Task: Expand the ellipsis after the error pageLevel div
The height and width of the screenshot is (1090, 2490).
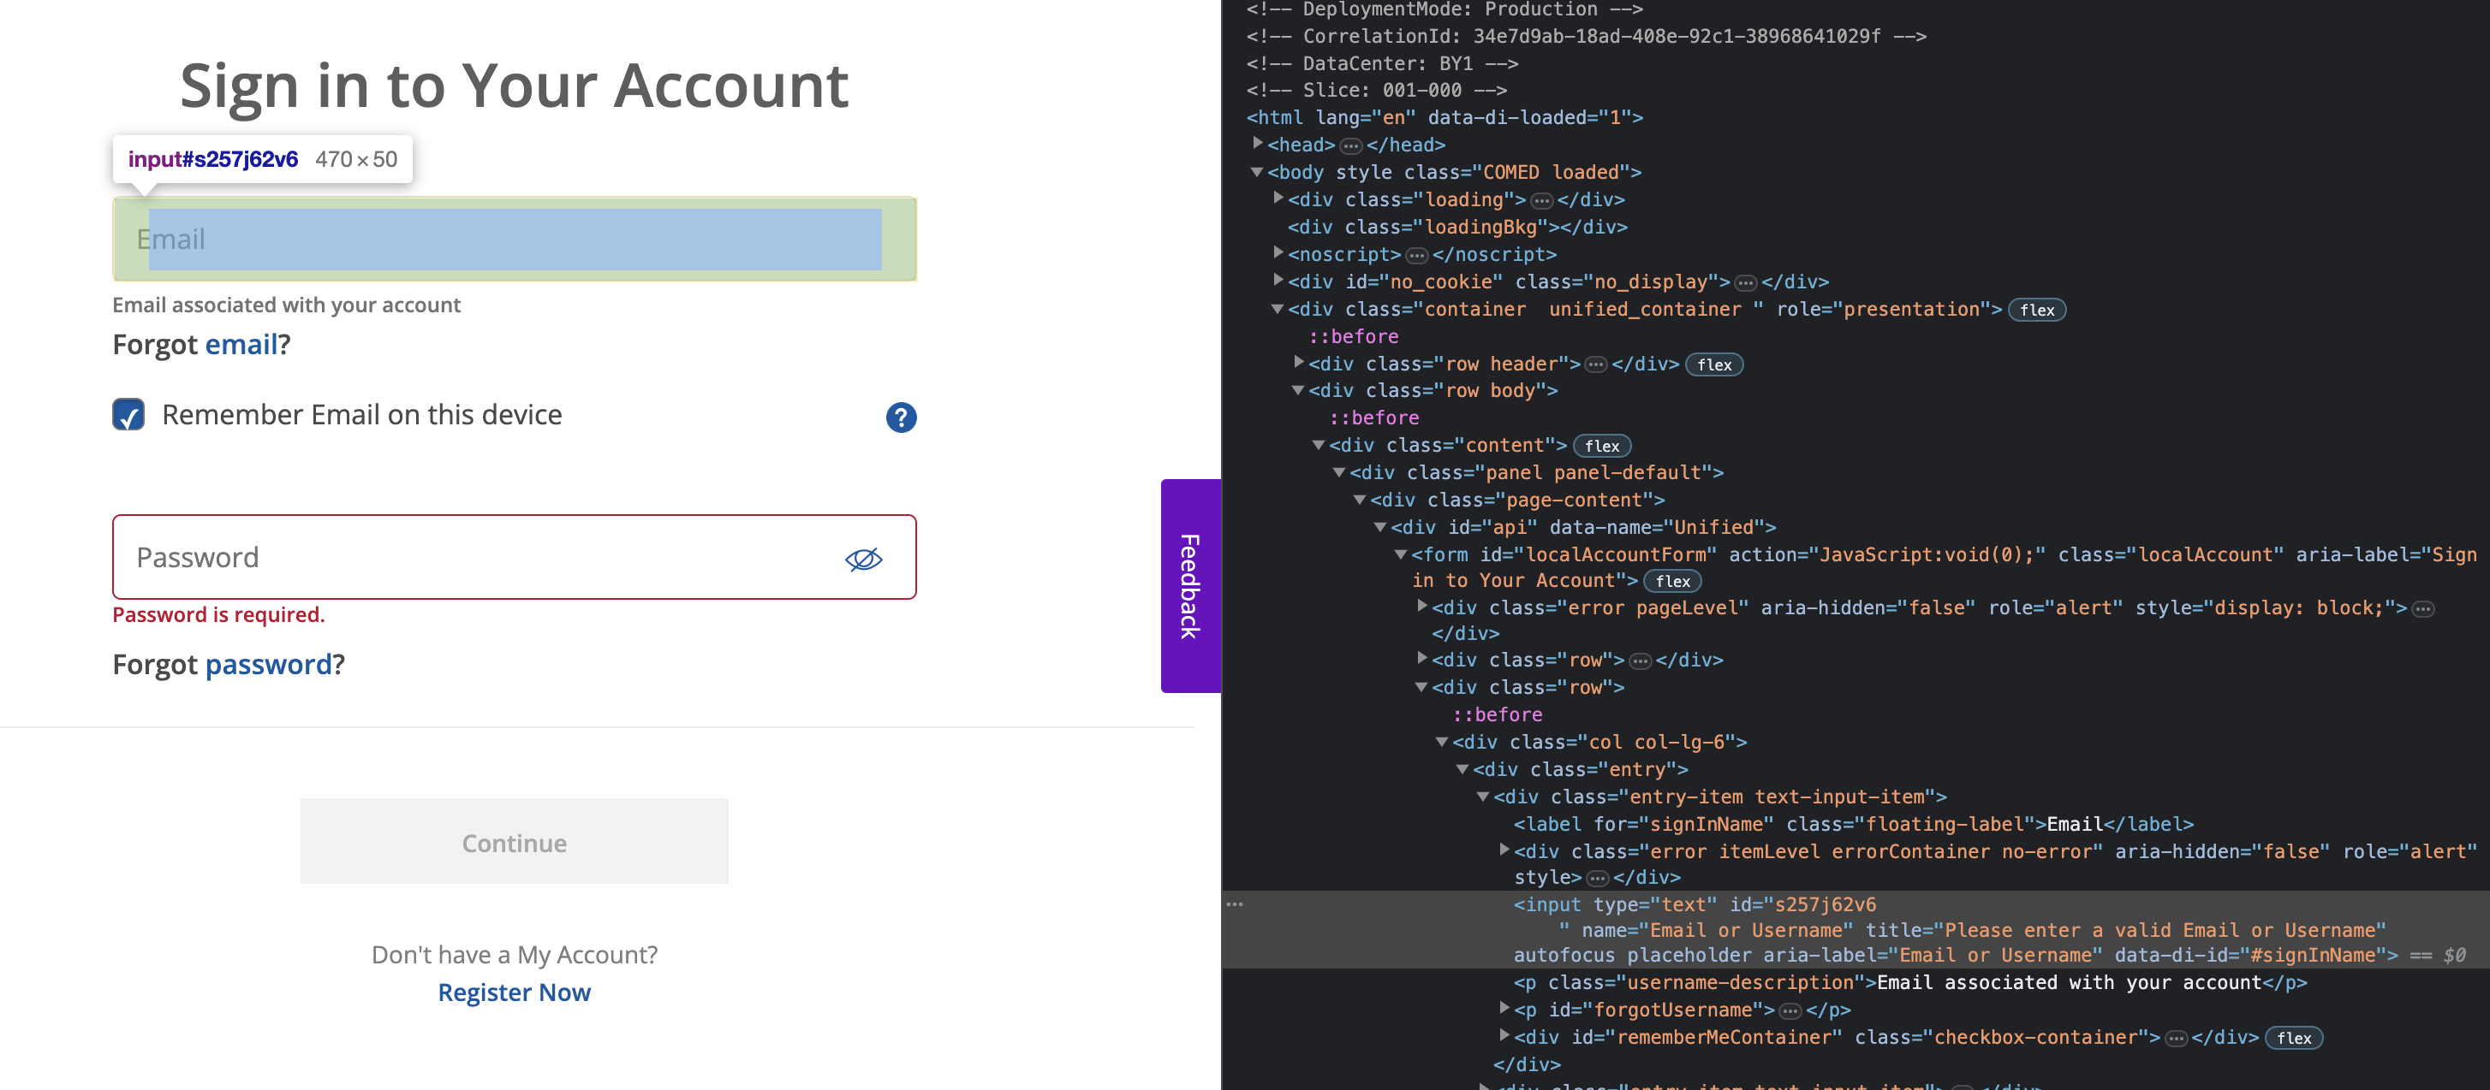Action: [2422, 607]
